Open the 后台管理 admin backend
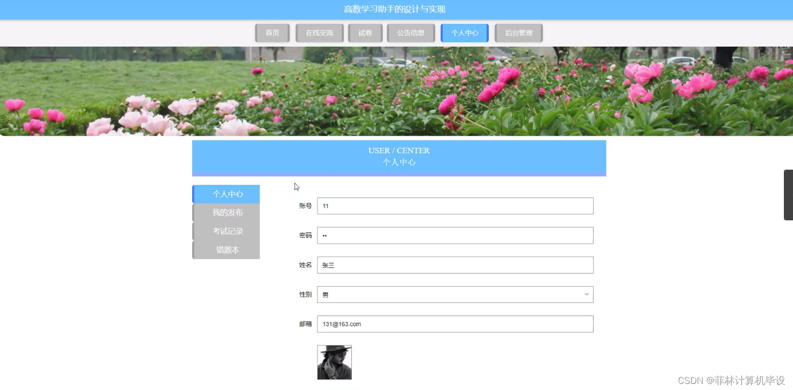The width and height of the screenshot is (793, 390). pyautogui.click(x=518, y=32)
